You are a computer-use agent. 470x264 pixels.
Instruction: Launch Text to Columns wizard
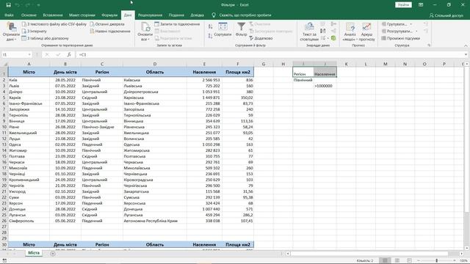pyautogui.click(x=309, y=32)
